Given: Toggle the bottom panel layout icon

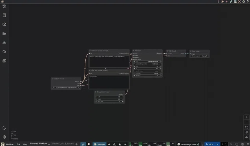Looking at the screenshot, I should [x=242, y=144].
